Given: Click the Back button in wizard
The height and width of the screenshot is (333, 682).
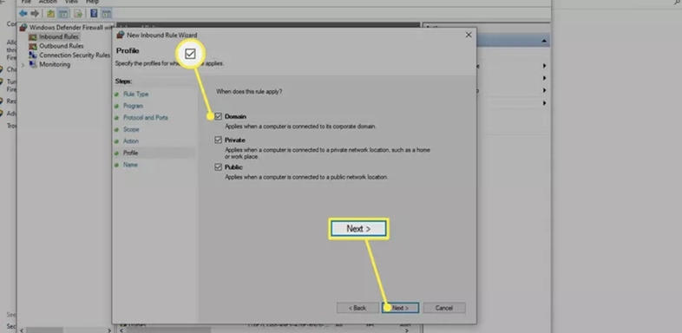Looking at the screenshot, I should pyautogui.click(x=357, y=308).
